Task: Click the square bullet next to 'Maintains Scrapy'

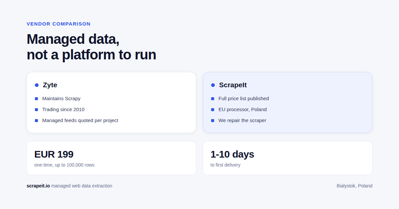Action: tap(36, 99)
